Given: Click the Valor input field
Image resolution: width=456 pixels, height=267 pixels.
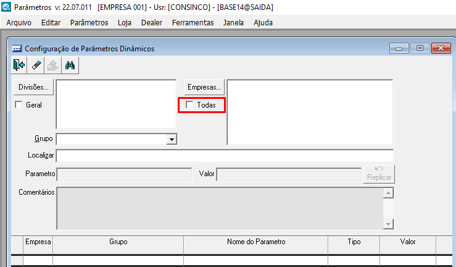Looking at the screenshot, I should coord(289,174).
